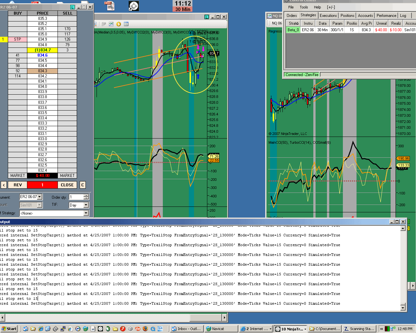The width and height of the screenshot is (416, 333).
Task: Open the 'Scanning Sta...' taskbar button
Action: click(359, 329)
